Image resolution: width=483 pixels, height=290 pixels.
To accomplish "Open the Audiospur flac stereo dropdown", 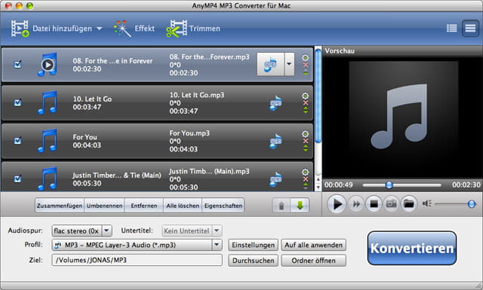I will tap(82, 230).
